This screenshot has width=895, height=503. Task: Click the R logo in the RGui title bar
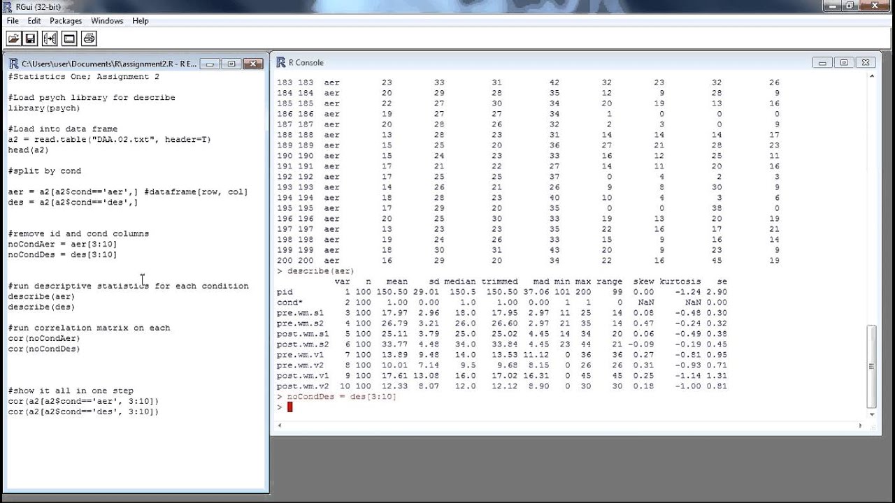point(8,6)
